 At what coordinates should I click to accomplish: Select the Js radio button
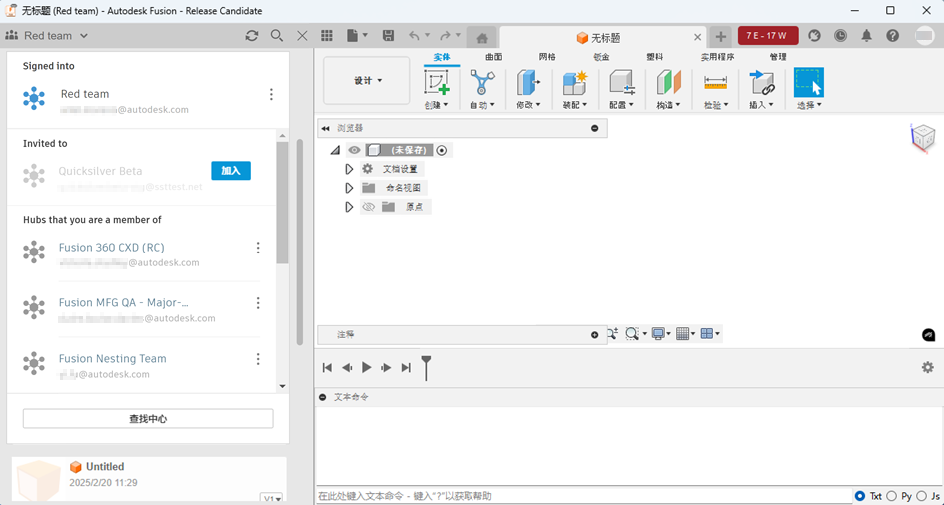tap(921, 496)
